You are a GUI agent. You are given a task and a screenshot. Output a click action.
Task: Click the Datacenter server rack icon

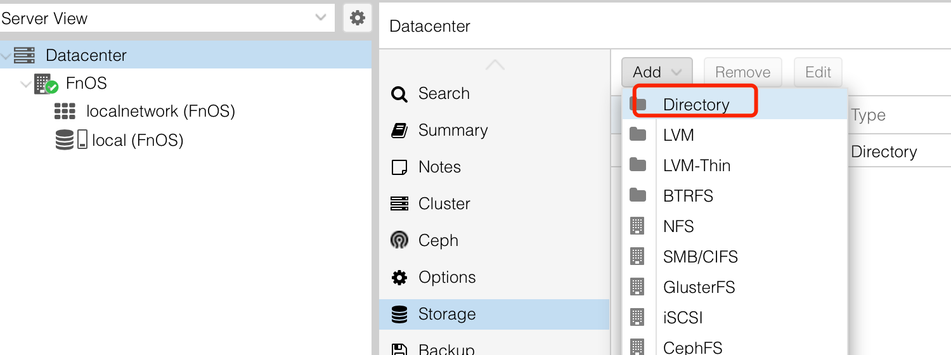pyautogui.click(x=24, y=55)
